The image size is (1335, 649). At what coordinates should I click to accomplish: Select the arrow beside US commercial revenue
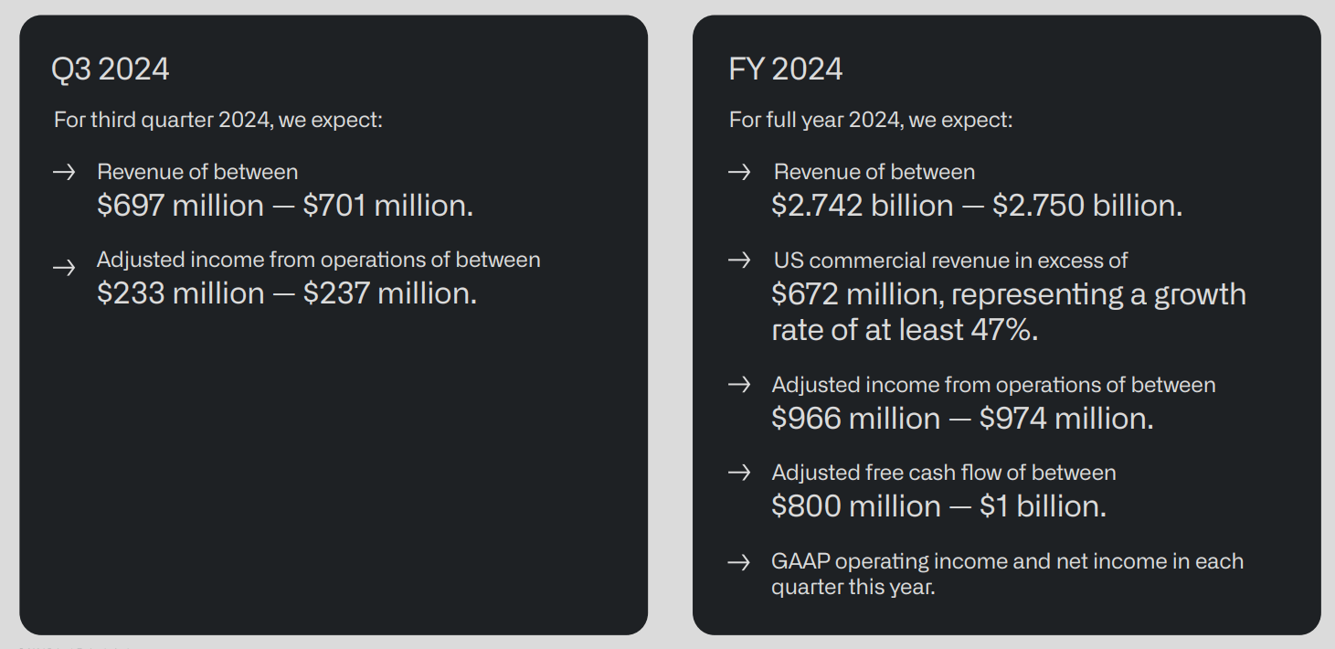[738, 261]
